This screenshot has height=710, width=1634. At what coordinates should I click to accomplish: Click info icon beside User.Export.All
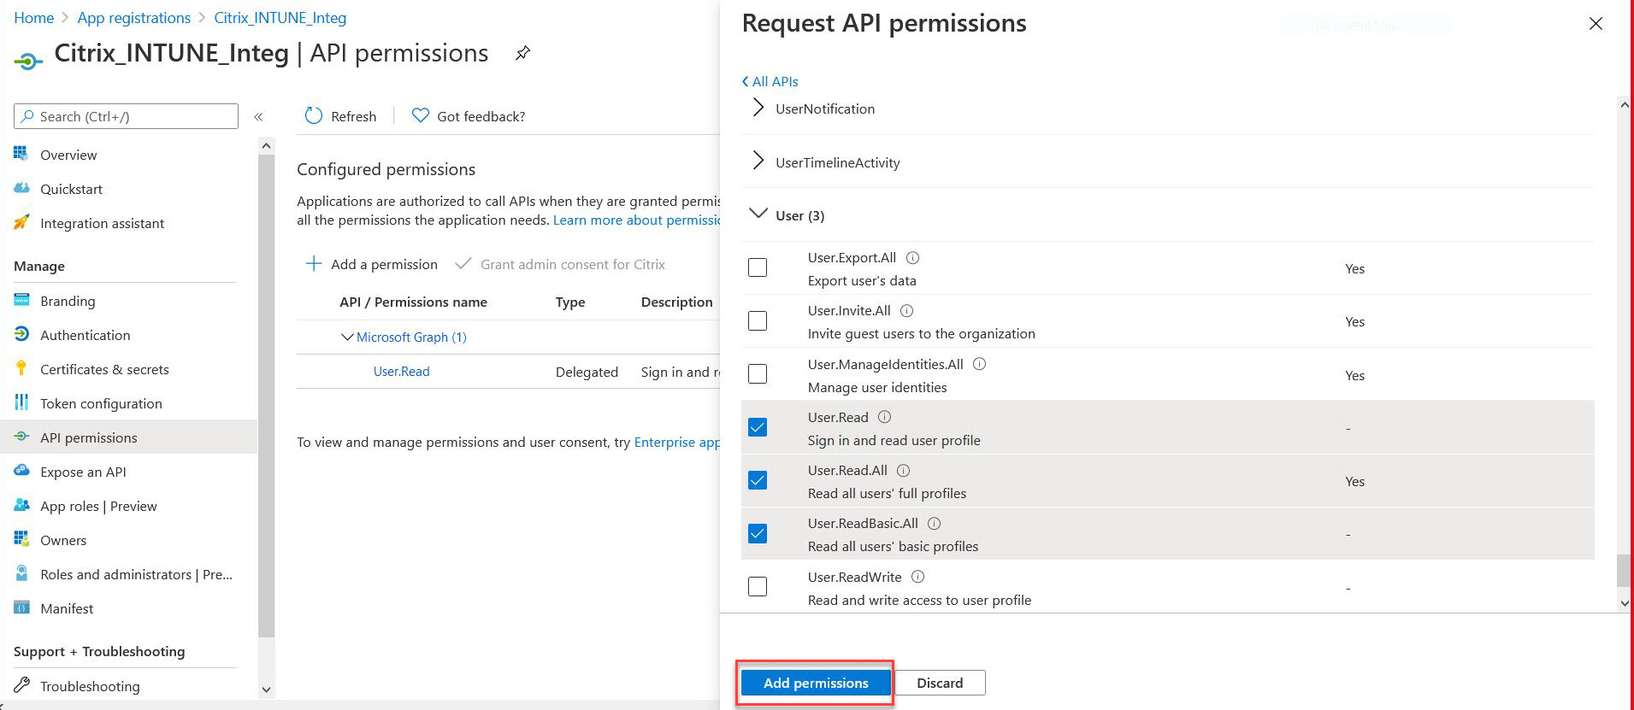(x=912, y=257)
